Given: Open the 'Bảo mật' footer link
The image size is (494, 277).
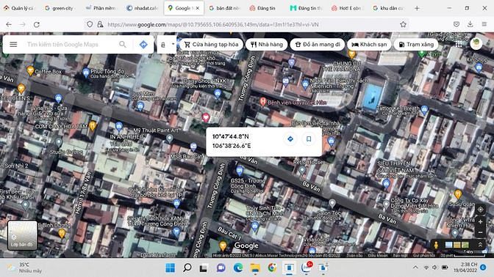Looking at the screenshot, I should pyautogui.click(x=400, y=255).
